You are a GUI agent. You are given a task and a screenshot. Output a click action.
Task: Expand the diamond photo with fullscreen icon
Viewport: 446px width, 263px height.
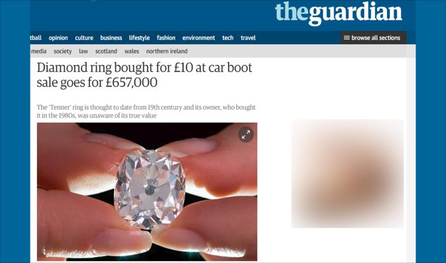tap(246, 135)
